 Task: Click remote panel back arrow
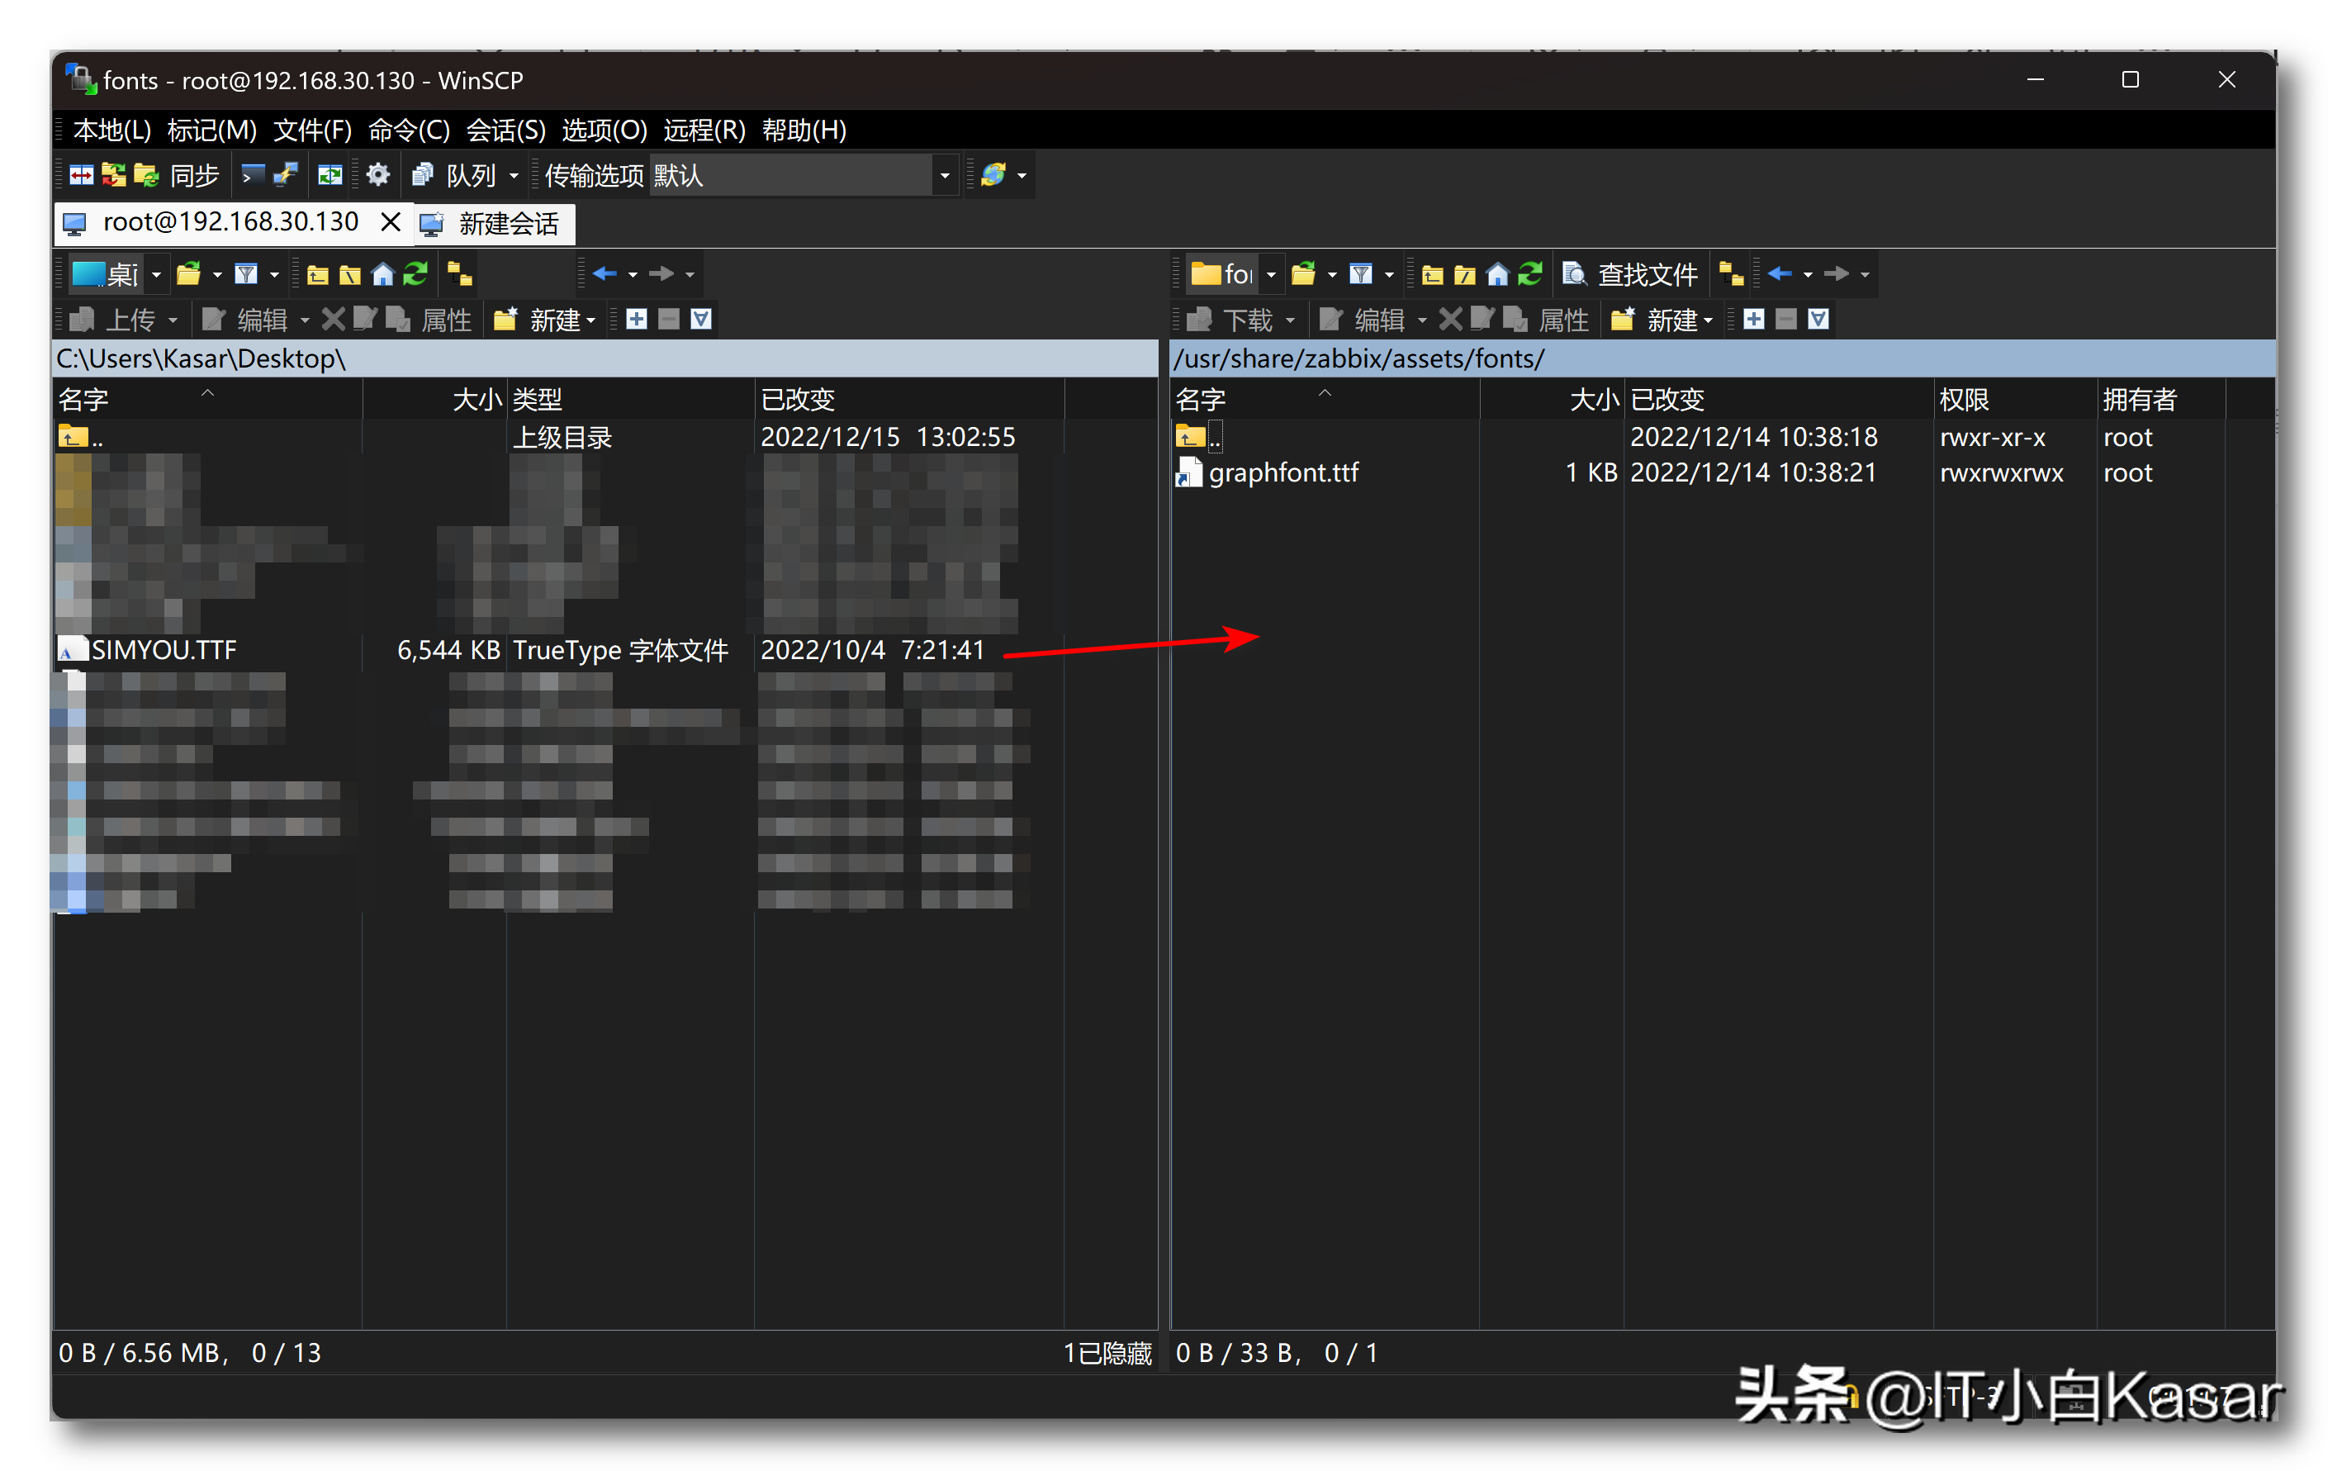pos(1780,275)
